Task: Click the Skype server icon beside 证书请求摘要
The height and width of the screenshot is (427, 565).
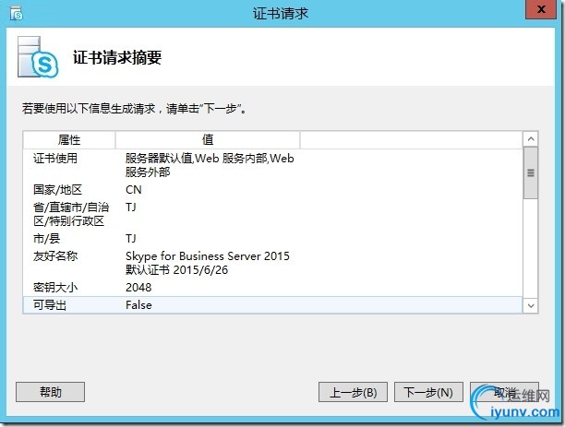Action: [38, 57]
